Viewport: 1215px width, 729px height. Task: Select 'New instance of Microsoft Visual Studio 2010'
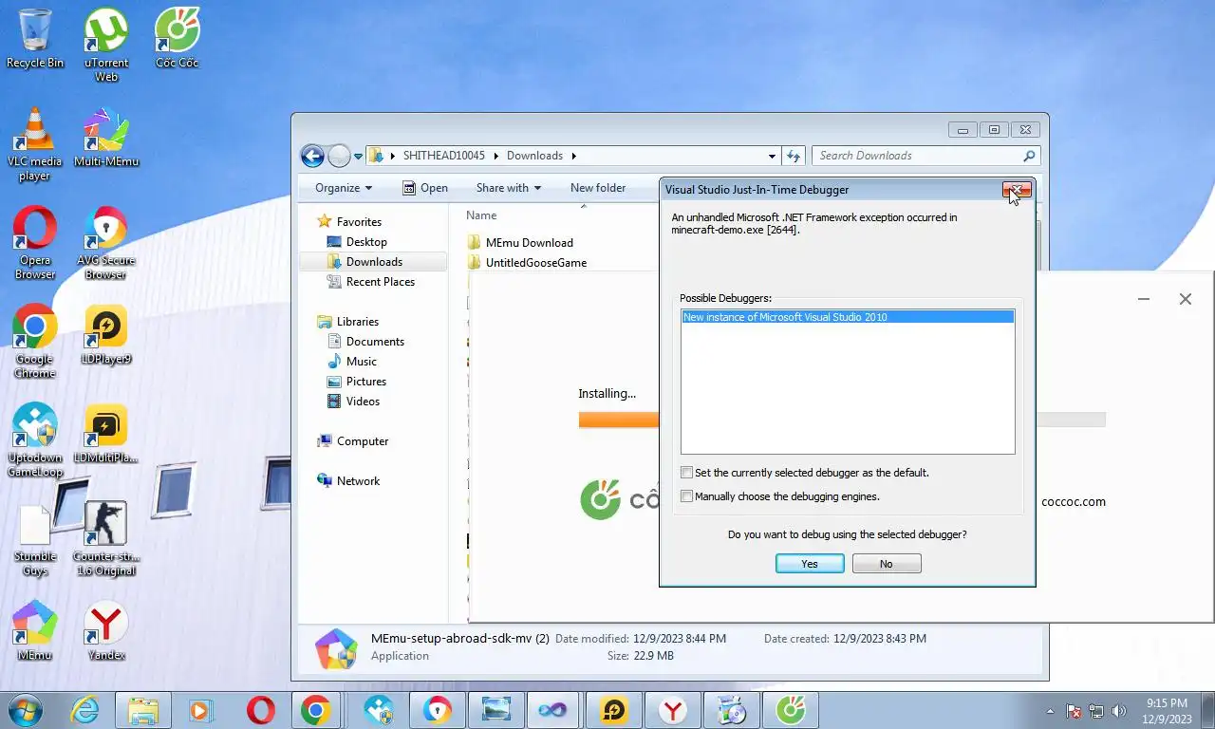848,317
